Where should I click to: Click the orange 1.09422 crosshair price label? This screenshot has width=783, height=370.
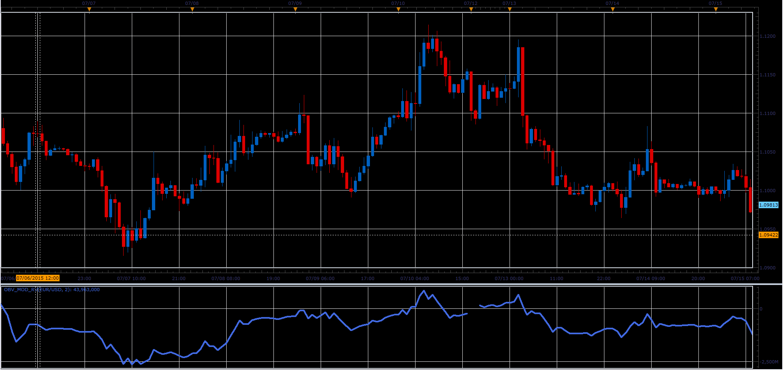(x=768, y=235)
